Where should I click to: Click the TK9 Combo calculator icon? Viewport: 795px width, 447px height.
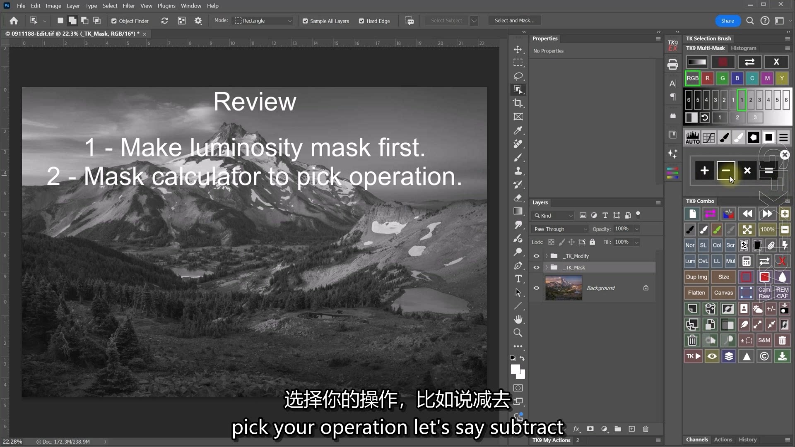pos(746,261)
